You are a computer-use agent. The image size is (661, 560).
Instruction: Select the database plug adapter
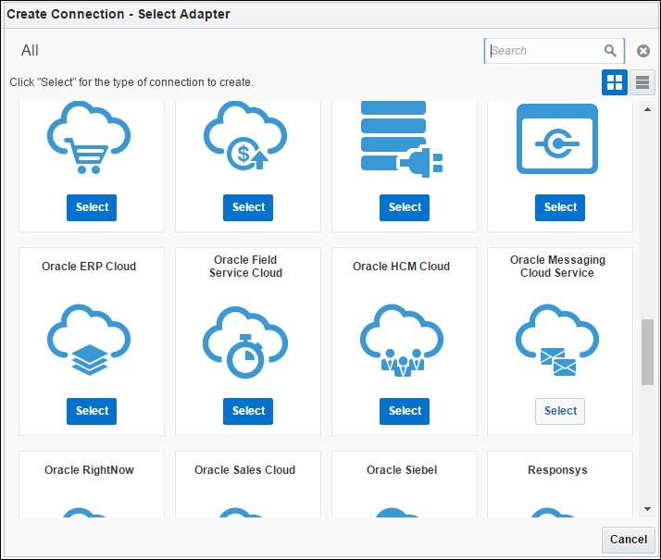[405, 207]
